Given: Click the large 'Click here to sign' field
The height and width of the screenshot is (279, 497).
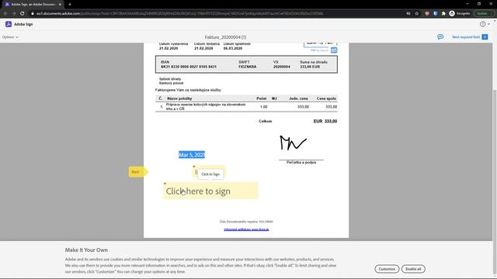Looking at the screenshot, I should (x=210, y=191).
